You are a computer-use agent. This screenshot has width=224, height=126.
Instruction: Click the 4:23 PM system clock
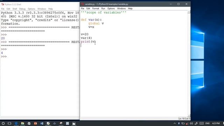216,124
